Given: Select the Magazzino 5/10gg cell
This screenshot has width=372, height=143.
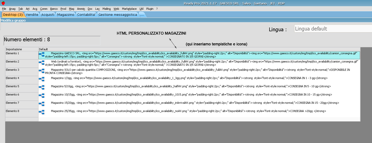Looking at the screenshot, I should pos(199,88).
